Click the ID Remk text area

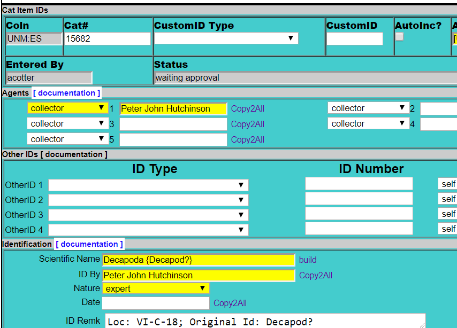click(265, 321)
